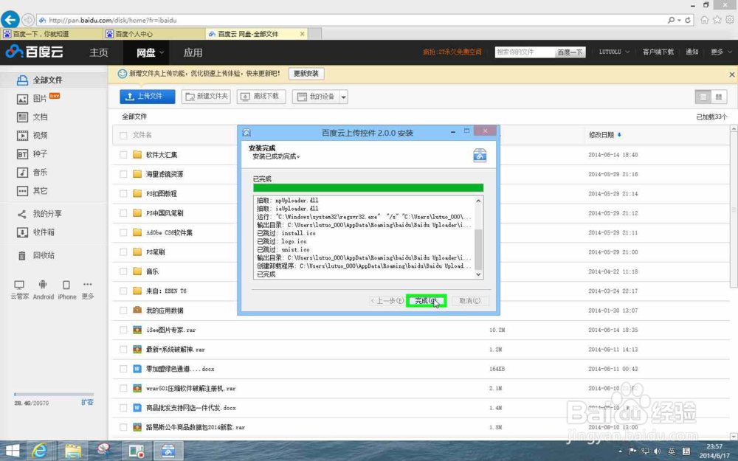This screenshot has height=461, width=738.
Task: Click 更新安装 button in banner
Action: pos(306,73)
